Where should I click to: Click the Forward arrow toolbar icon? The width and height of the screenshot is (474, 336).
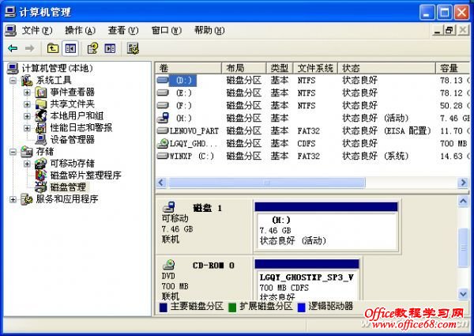click(x=30, y=48)
